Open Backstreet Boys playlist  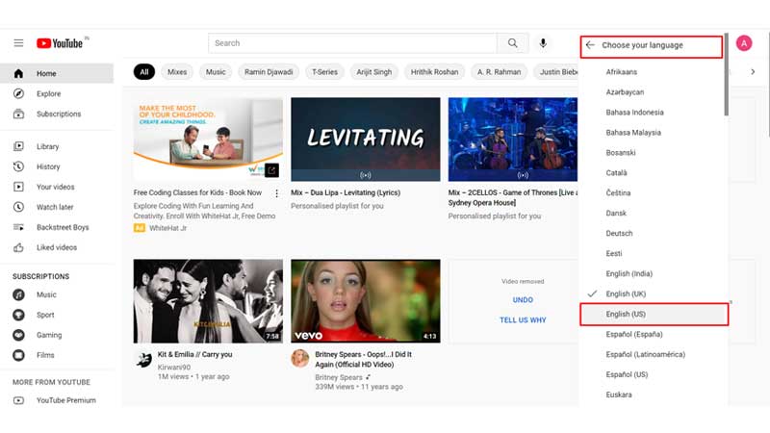click(57, 227)
